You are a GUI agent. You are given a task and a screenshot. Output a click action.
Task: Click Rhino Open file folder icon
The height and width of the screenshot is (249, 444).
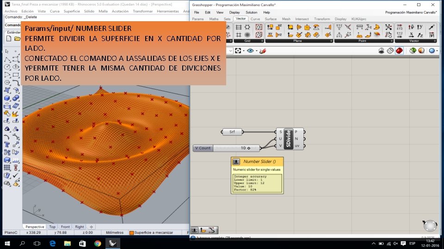(x=17, y=38)
